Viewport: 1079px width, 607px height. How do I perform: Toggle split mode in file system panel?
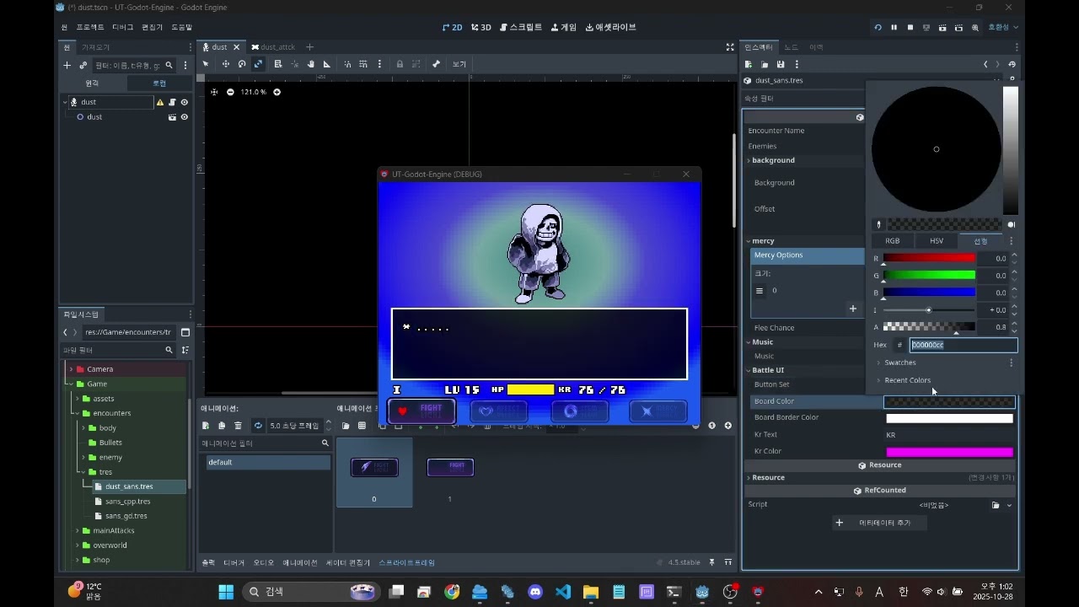click(185, 332)
